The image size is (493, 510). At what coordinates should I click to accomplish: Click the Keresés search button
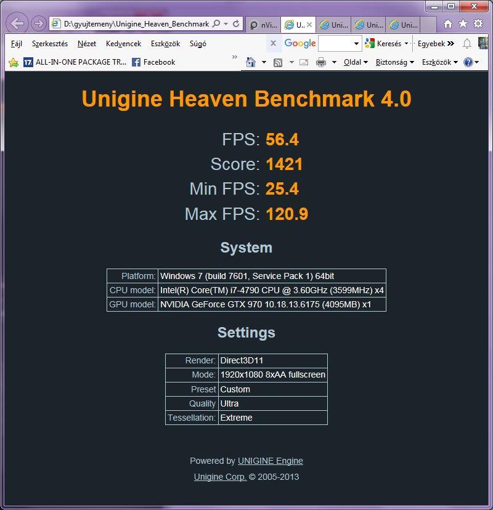tap(383, 44)
